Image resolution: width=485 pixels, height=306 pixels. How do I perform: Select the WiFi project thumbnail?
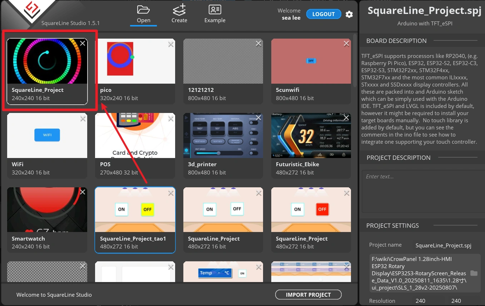(47, 135)
